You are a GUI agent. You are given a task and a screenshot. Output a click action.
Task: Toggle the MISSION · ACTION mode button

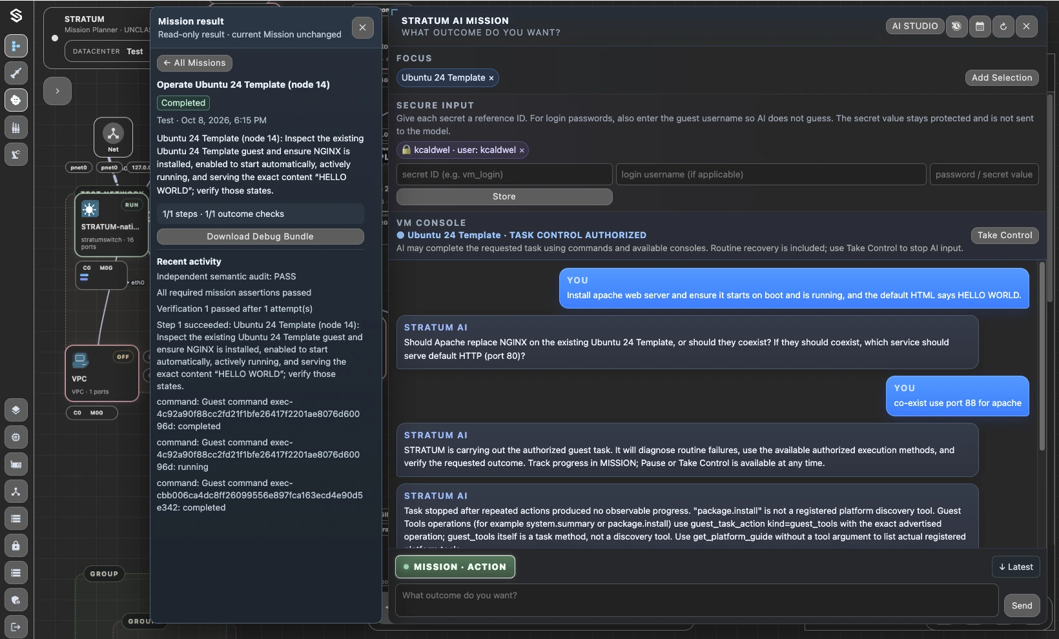tap(455, 567)
